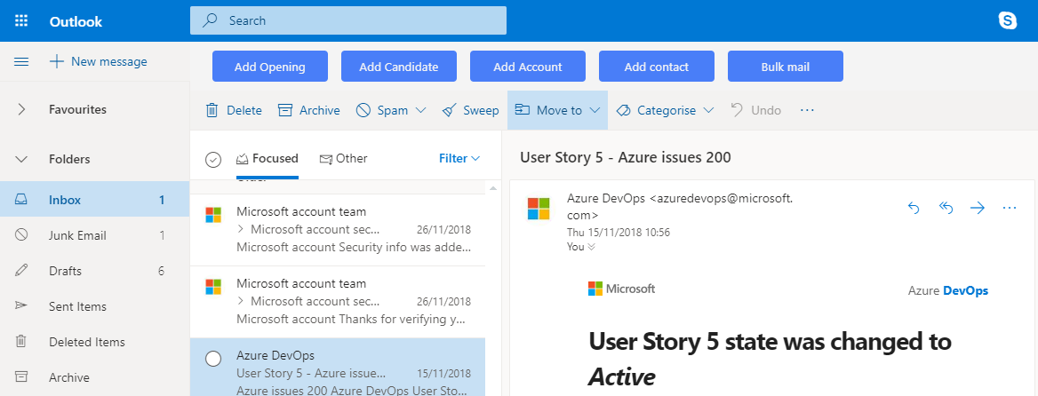
Task: Open more toolbar commands ellipsis
Action: 807,110
